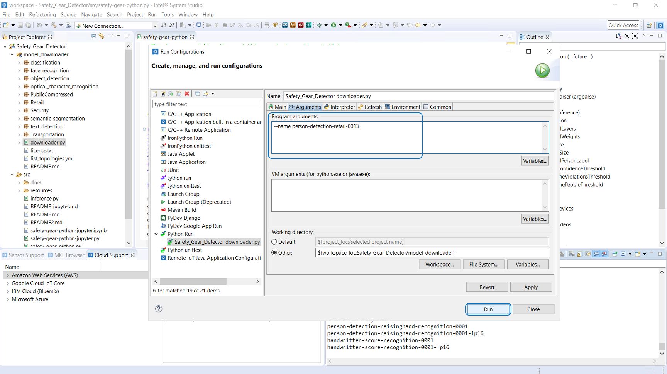
Task: Expand the classification folder
Action: [19, 63]
